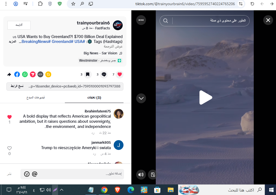
Task: Click the site settings icon beside the URL
Action: click(x=241, y=4)
